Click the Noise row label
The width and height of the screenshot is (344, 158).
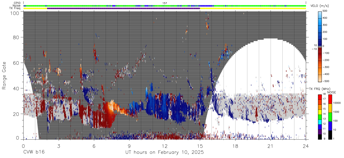[17, 6]
